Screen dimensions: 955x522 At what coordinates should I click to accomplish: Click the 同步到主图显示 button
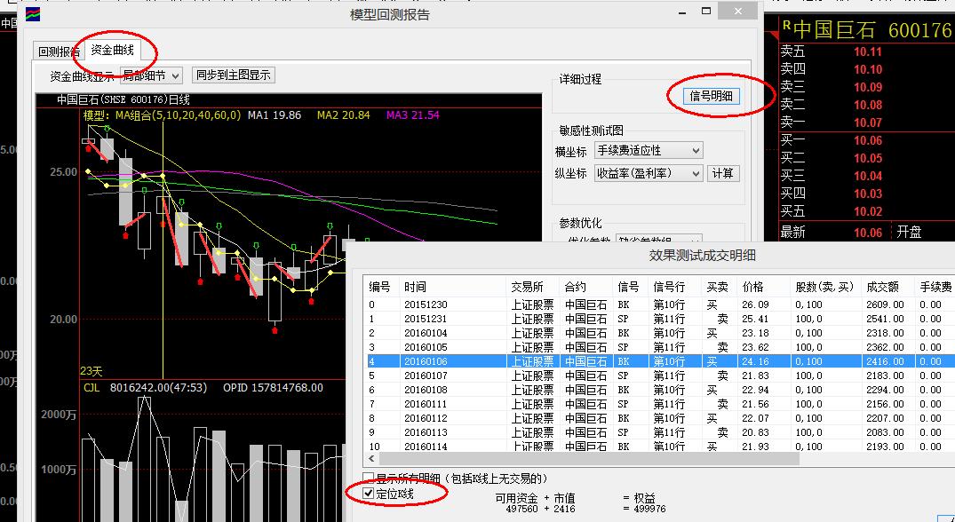point(234,75)
